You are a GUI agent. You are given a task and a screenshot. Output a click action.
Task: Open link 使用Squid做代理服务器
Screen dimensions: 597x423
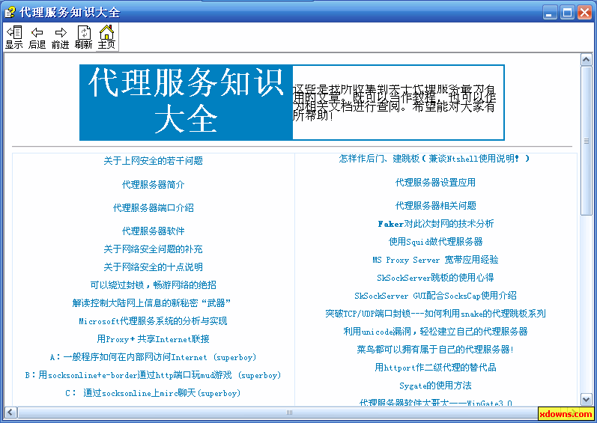point(435,242)
